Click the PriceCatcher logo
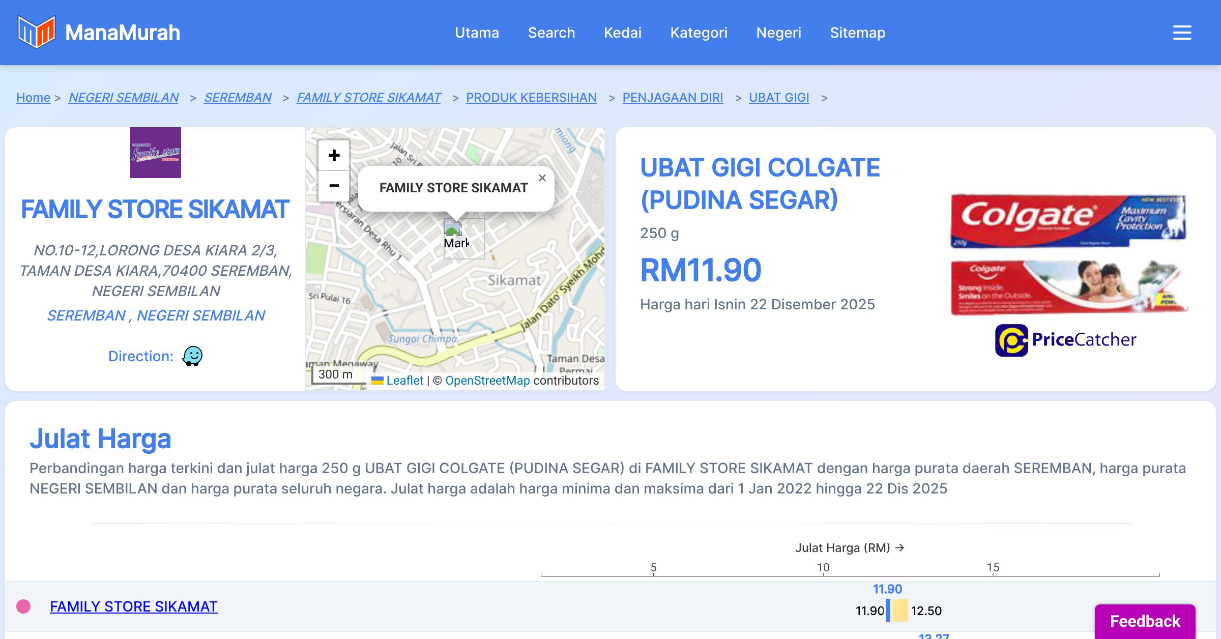 tap(1066, 340)
